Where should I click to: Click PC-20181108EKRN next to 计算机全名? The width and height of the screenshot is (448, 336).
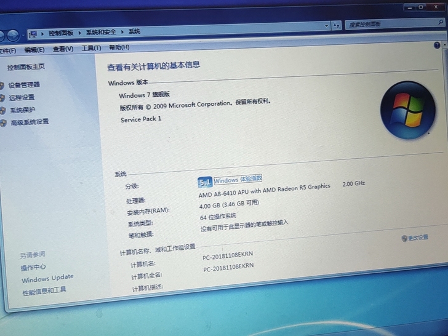coord(228,268)
